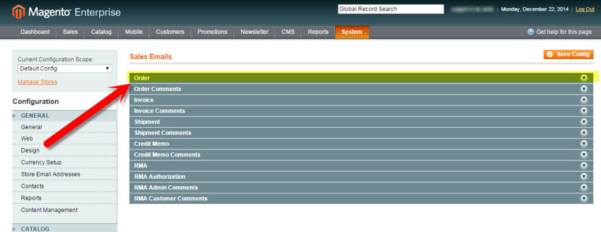Expand the Invoice Comments section header

click(361, 111)
